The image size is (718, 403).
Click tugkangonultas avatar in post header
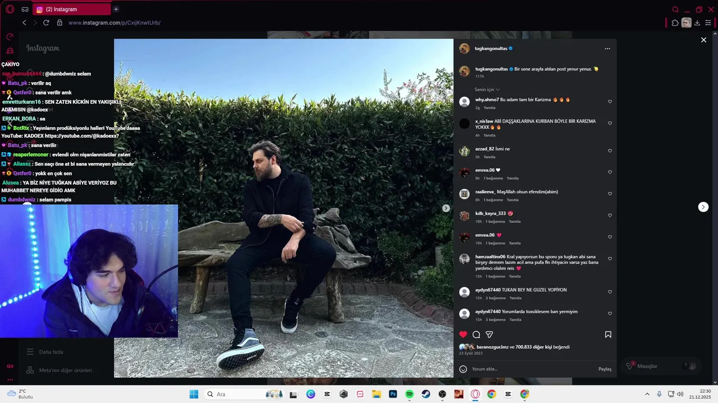tap(464, 49)
